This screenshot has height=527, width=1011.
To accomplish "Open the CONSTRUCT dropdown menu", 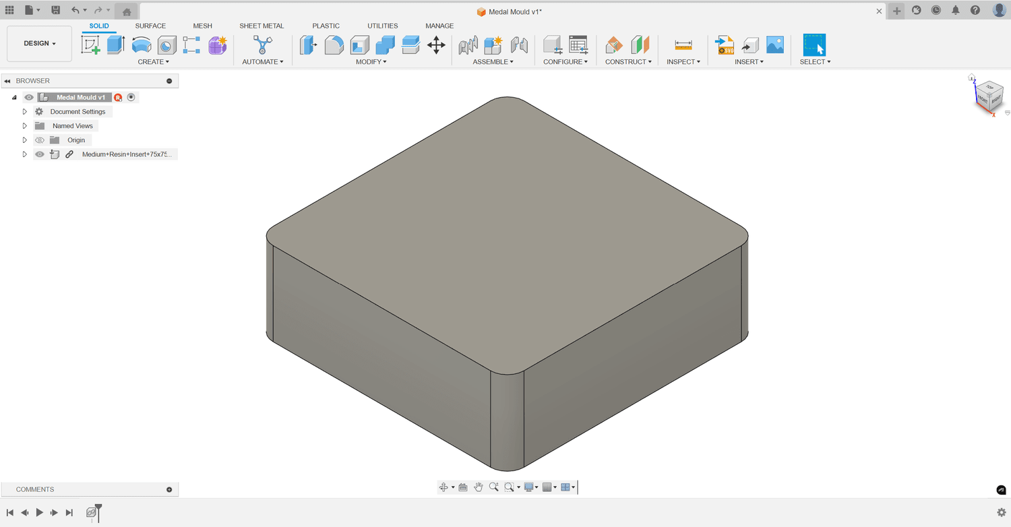I will (629, 62).
